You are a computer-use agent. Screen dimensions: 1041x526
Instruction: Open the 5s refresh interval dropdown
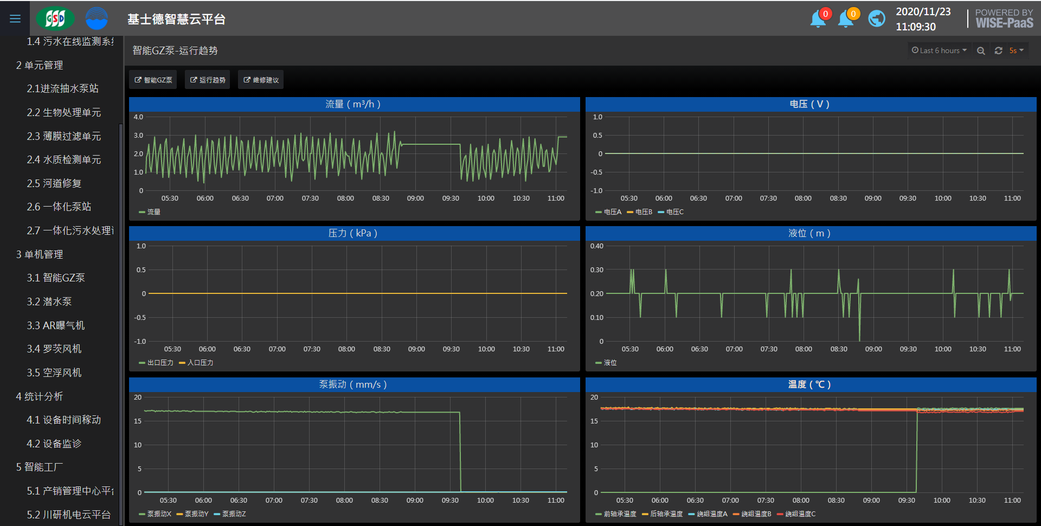pyautogui.click(x=1016, y=50)
